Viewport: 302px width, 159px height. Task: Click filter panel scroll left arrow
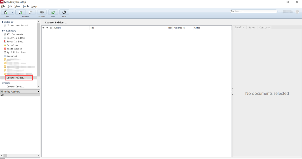2,156
